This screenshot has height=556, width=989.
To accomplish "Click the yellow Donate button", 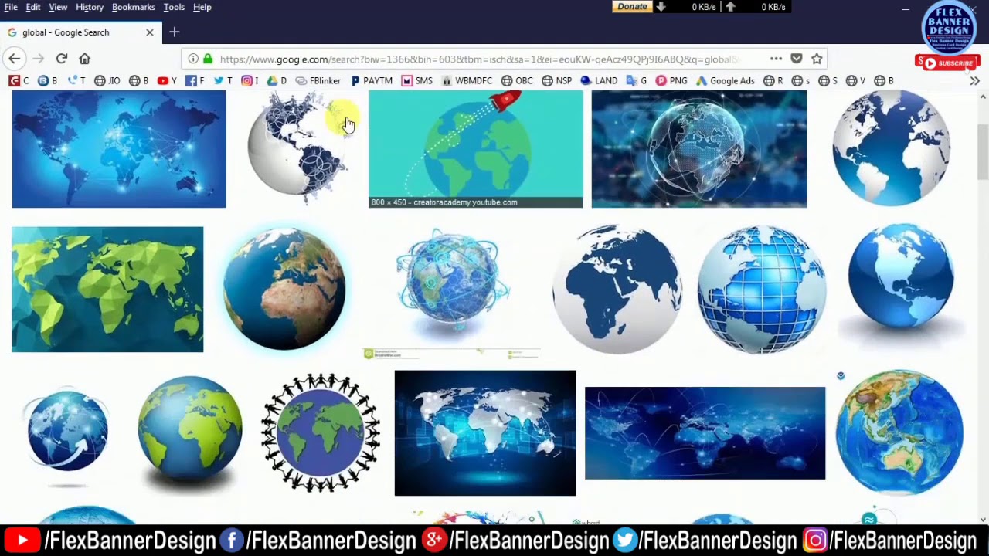I will pos(632,7).
